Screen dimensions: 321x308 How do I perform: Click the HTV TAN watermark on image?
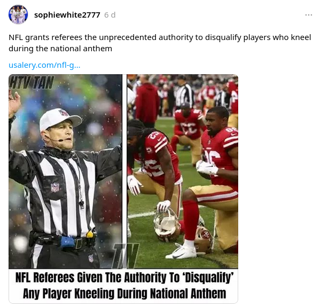[32, 82]
